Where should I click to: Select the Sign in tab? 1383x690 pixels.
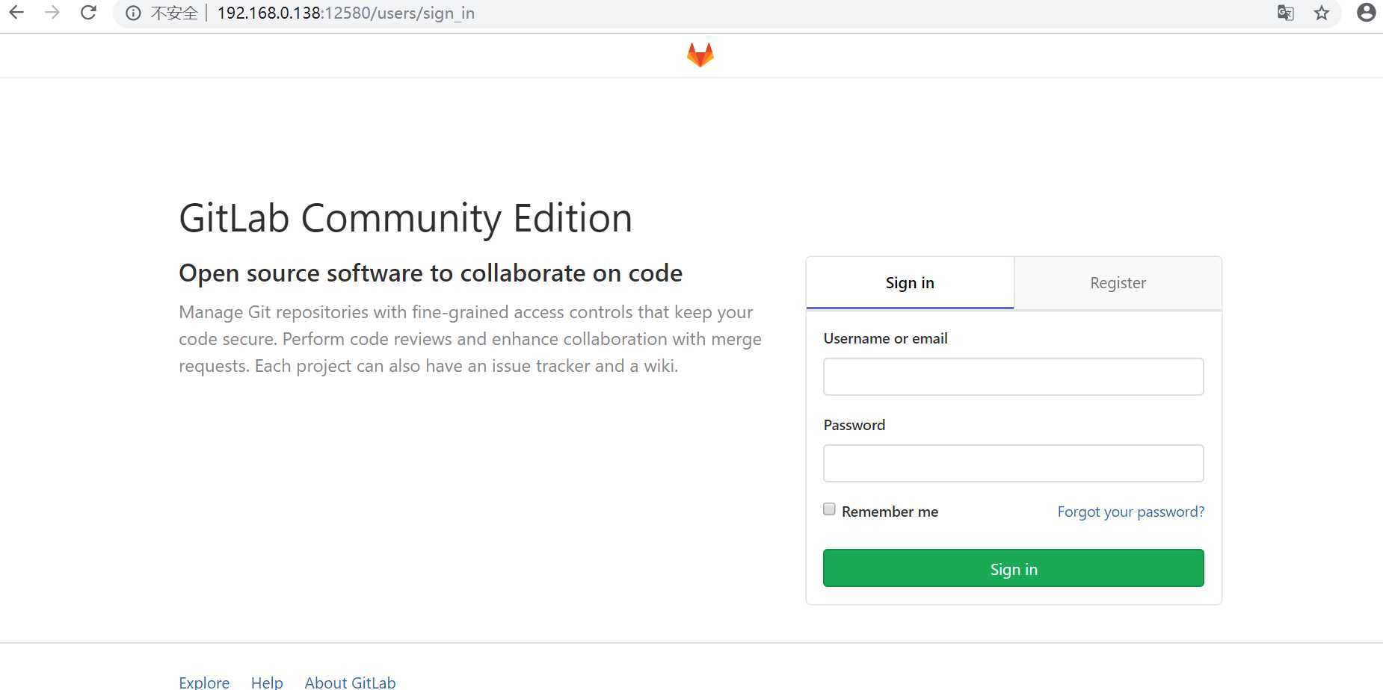pos(910,283)
